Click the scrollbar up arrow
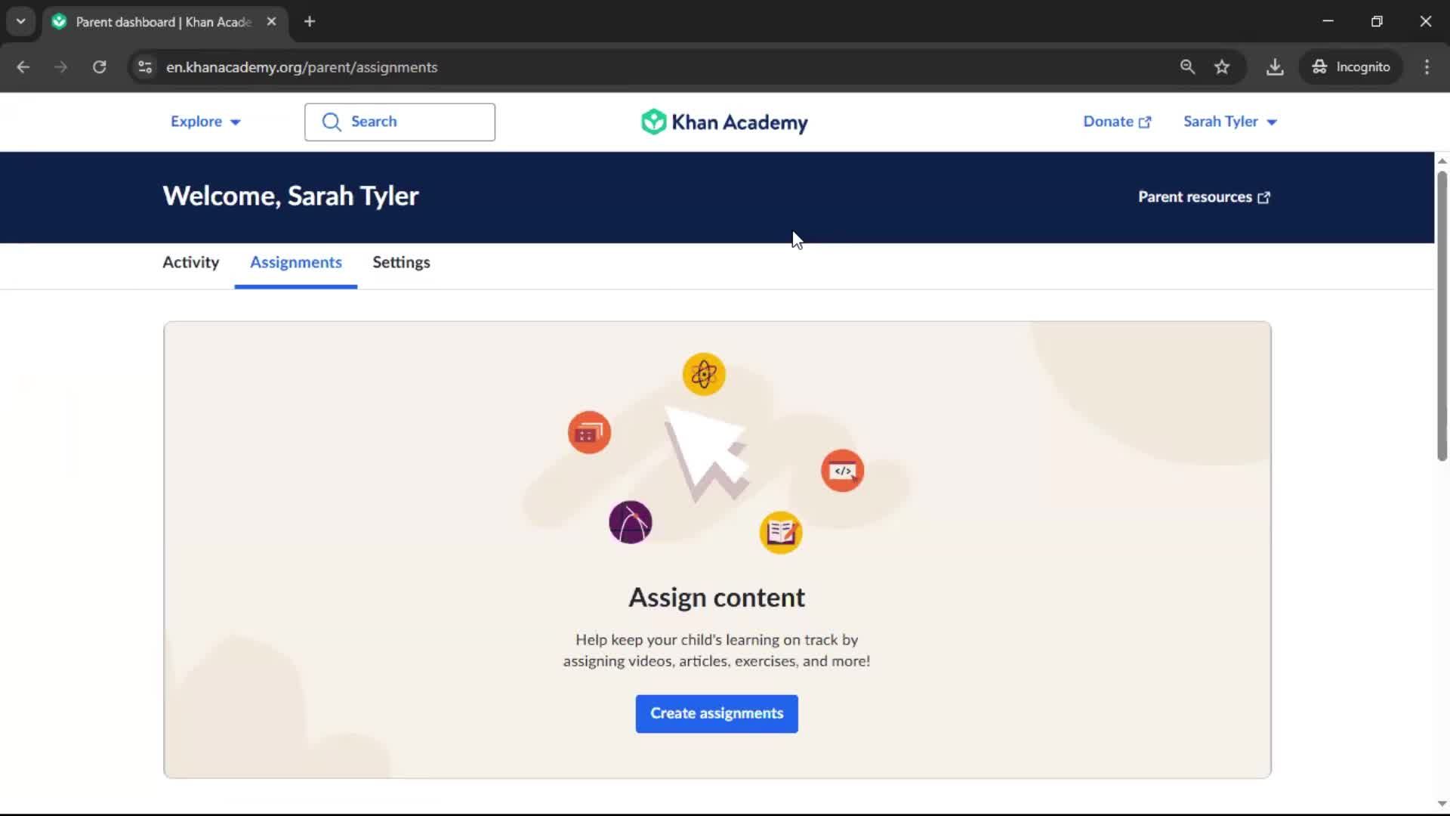 (1442, 160)
